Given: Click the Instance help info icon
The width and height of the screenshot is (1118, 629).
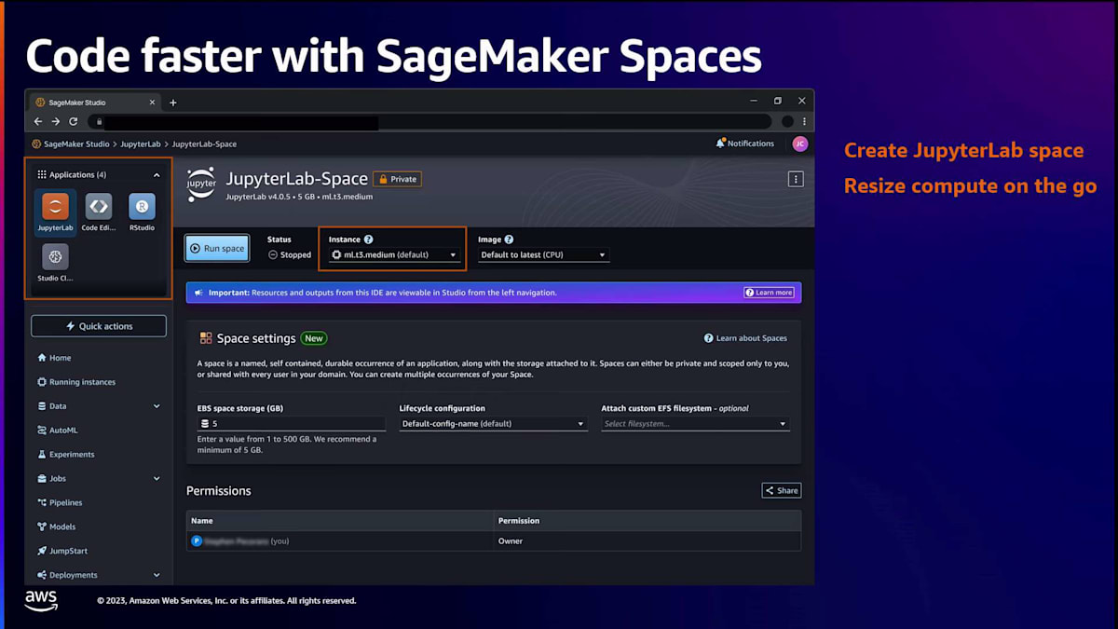Looking at the screenshot, I should [x=369, y=239].
